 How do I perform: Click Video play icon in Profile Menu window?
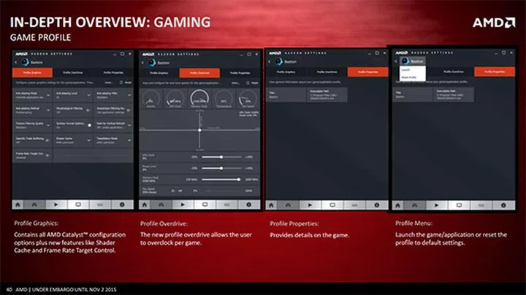tap(436, 205)
